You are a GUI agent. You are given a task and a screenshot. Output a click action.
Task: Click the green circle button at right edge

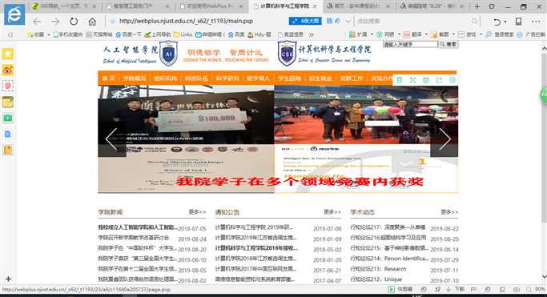[544, 94]
